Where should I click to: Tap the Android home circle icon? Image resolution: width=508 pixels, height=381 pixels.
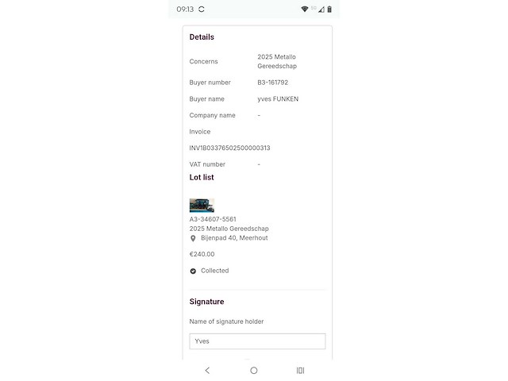(254, 371)
